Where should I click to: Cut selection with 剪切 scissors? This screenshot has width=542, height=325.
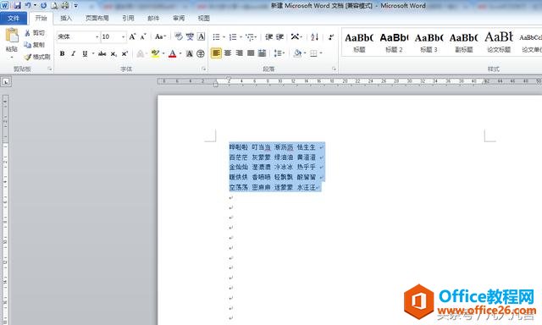tap(35, 33)
